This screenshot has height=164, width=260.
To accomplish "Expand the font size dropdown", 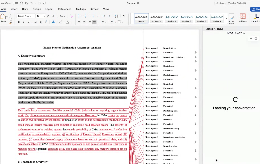I will click(x=44, y=16).
